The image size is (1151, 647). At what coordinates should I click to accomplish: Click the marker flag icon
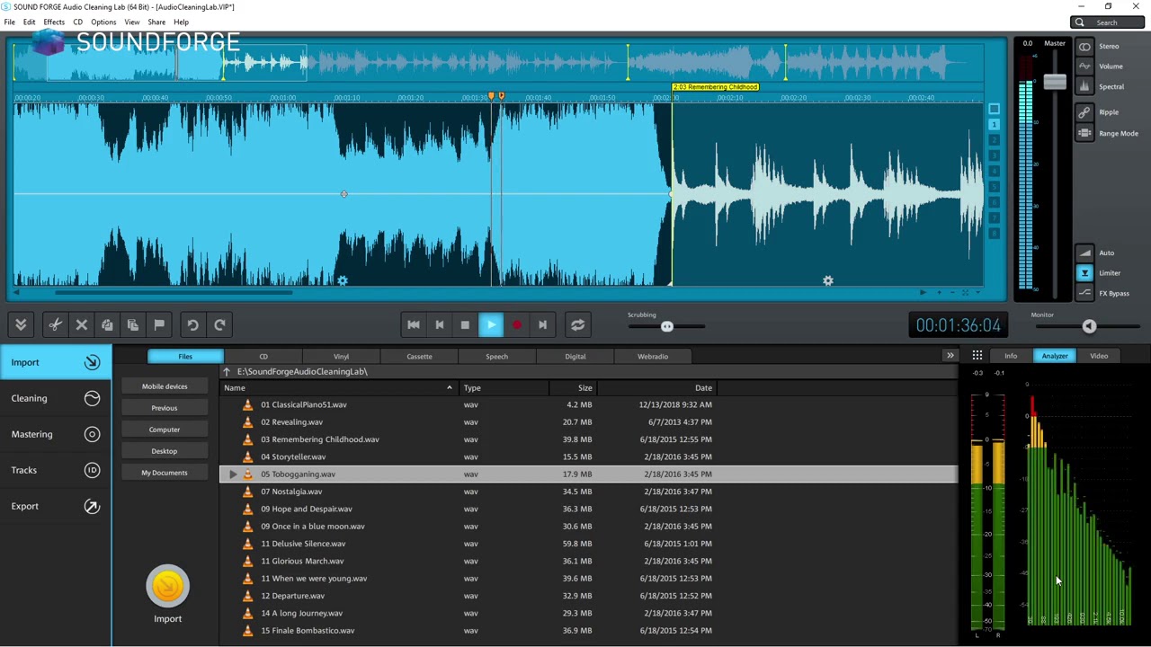click(159, 324)
